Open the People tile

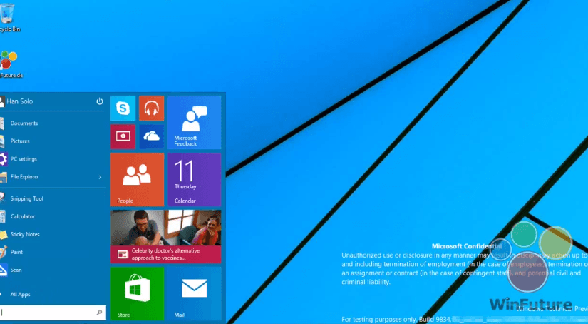[138, 179]
